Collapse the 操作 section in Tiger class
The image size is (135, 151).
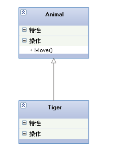[x=24, y=133]
